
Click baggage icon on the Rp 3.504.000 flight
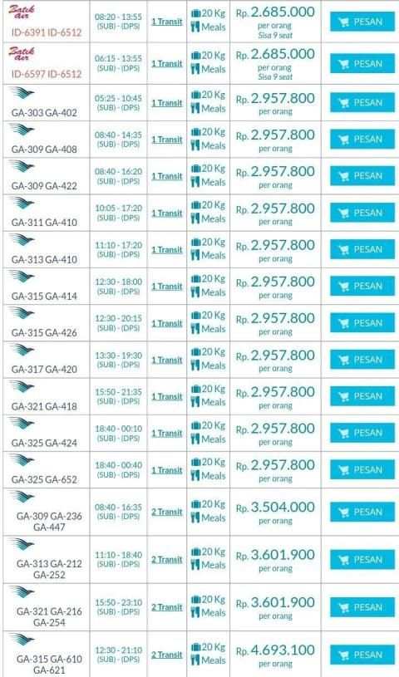click(x=196, y=504)
